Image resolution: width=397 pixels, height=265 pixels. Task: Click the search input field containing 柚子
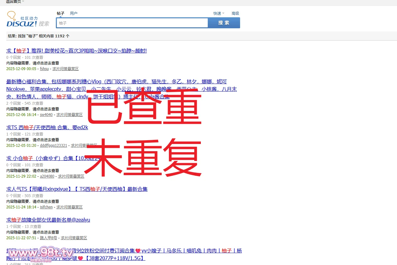click(132, 23)
